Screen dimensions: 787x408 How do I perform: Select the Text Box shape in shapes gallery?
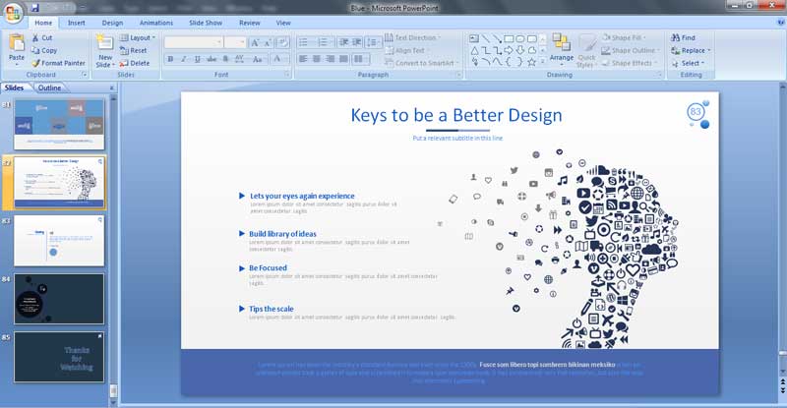click(x=474, y=38)
